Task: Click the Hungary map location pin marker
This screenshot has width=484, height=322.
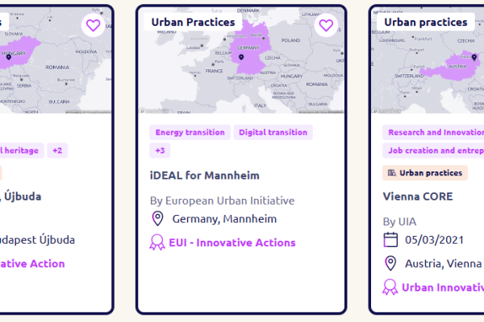Action: [x=9, y=57]
